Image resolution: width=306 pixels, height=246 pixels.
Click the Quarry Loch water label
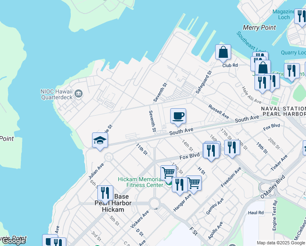[293, 52]
